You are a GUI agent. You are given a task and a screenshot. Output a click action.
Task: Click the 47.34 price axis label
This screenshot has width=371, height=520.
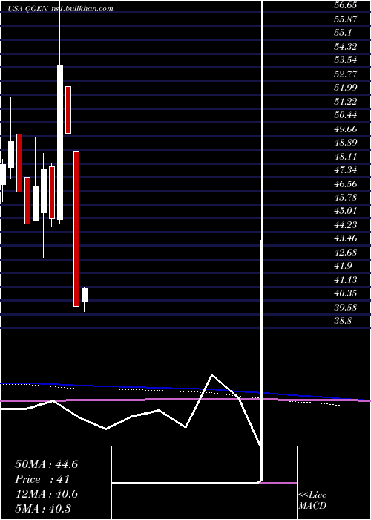pyautogui.click(x=345, y=170)
